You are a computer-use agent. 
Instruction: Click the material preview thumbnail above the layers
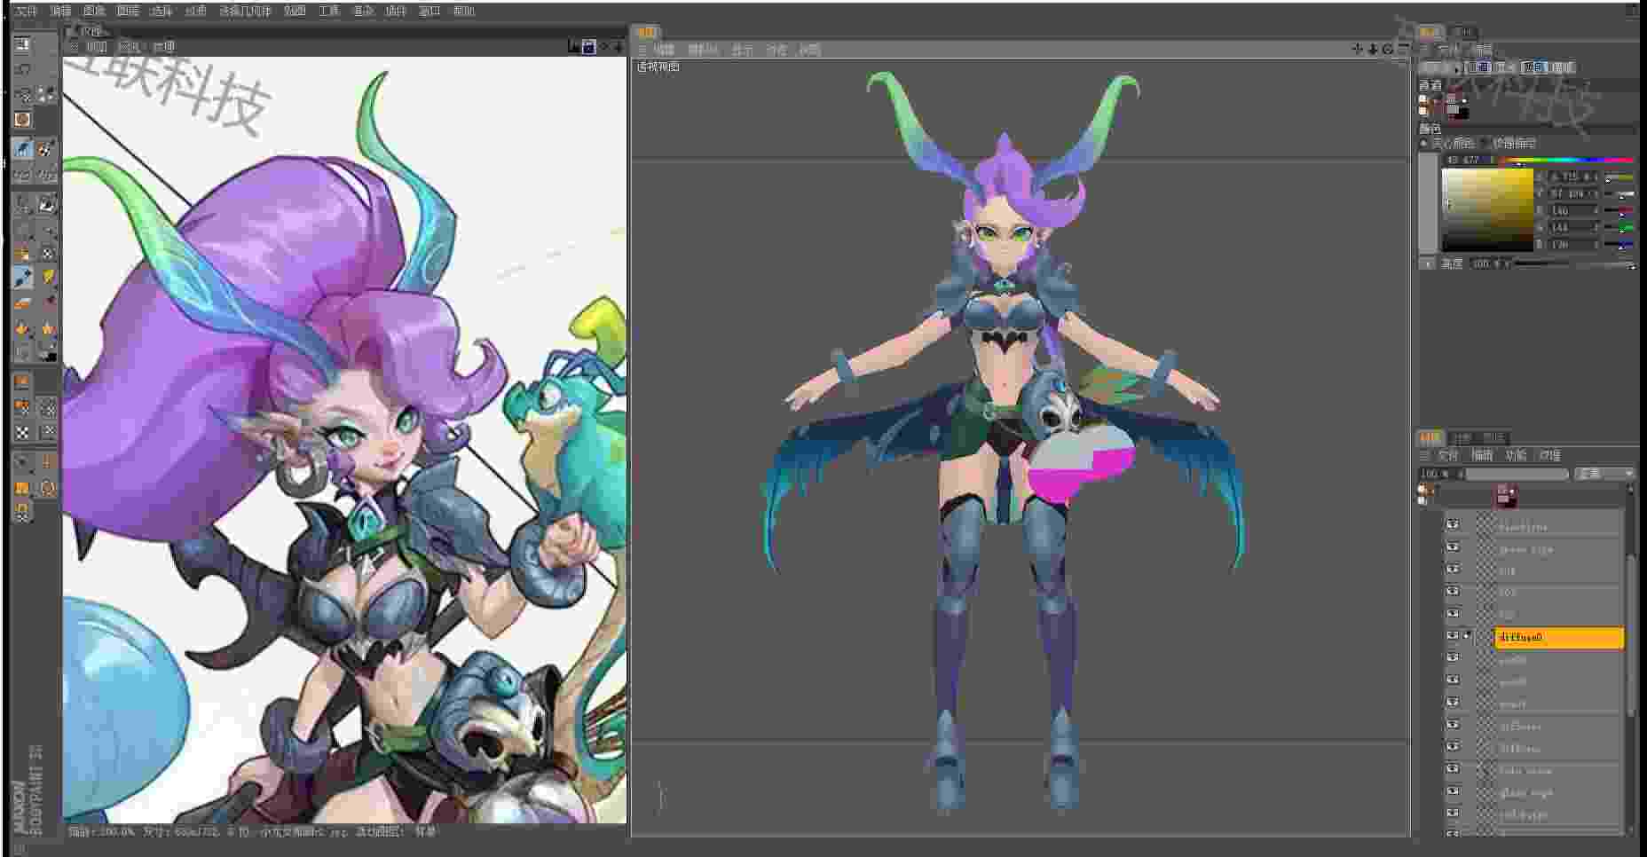pos(1506,495)
